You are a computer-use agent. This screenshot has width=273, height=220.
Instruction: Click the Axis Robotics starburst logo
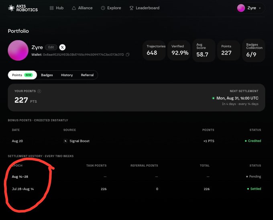(11, 8)
